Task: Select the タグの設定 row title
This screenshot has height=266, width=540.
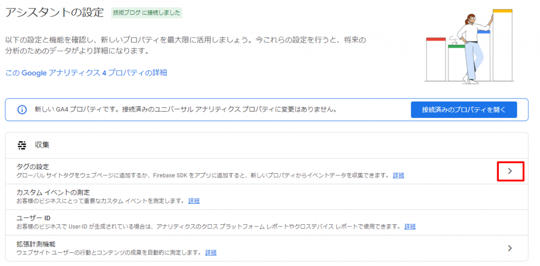Action: (33, 167)
